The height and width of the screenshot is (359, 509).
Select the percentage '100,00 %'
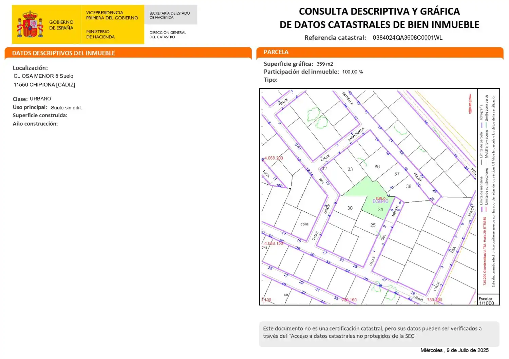click(353, 72)
